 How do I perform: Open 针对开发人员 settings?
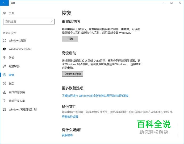pos(17,101)
